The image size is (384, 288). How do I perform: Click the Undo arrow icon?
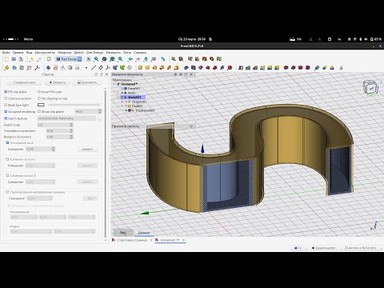click(x=31, y=59)
